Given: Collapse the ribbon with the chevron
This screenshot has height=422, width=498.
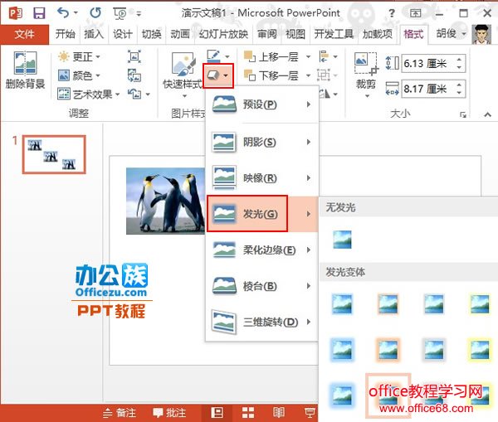Looking at the screenshot, I should (487, 114).
